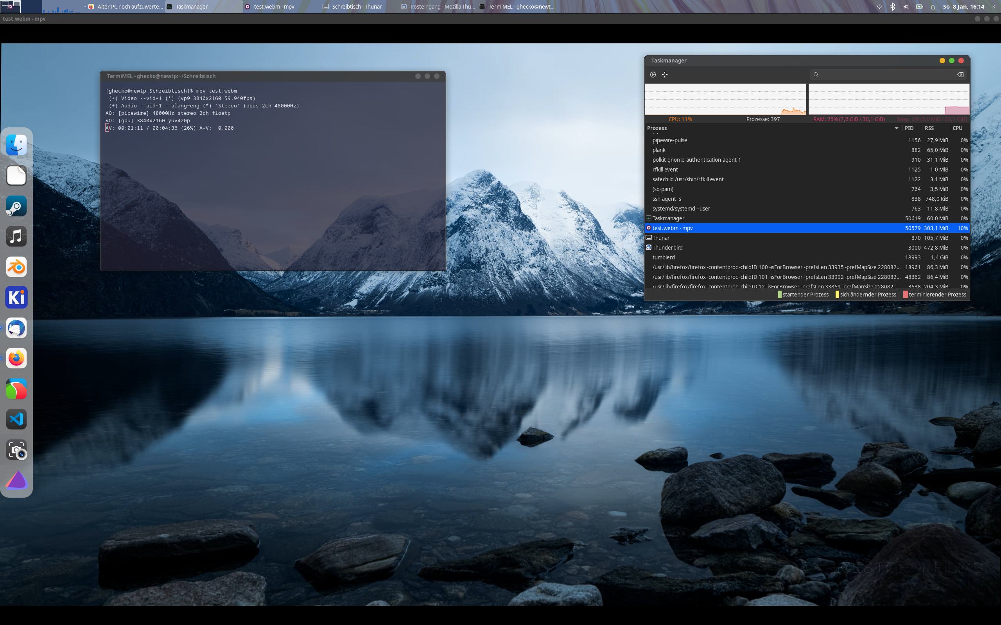Sort processes by RSS column
This screenshot has width=1001, height=625.
[x=929, y=128]
